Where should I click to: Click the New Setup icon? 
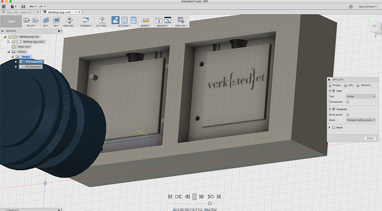pos(27,20)
